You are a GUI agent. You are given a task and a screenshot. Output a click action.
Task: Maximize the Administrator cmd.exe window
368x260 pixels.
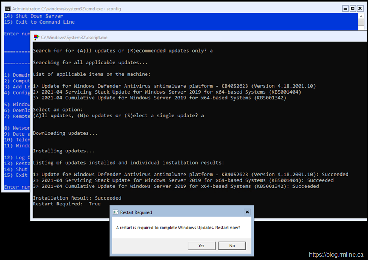[x=353, y=8]
